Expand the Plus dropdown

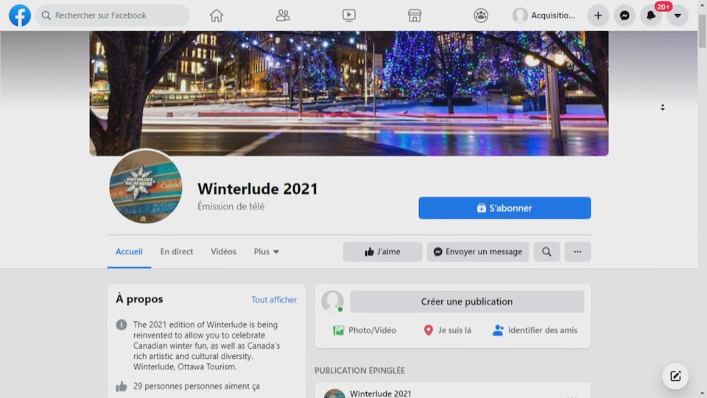tap(266, 251)
